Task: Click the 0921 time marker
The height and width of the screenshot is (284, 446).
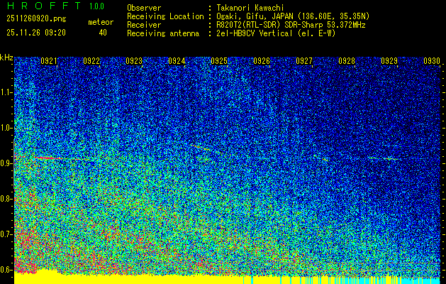Action: [49, 61]
